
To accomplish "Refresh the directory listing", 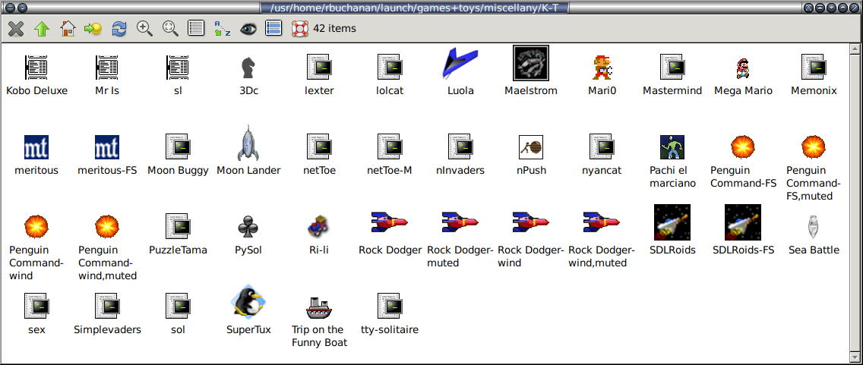I will coord(119,28).
